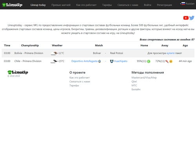Click the green icon beside 95%(11)
This screenshot has height=147, width=196.
click(x=149, y=61)
